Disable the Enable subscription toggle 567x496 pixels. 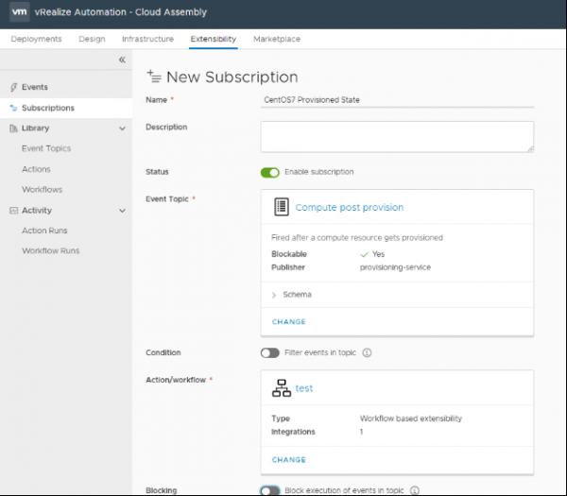(270, 173)
